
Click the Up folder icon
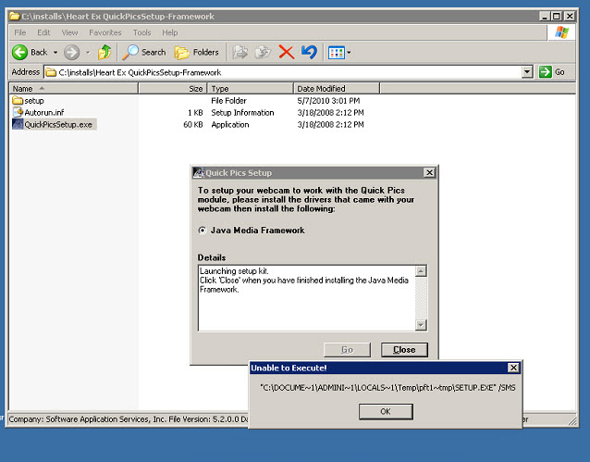click(x=104, y=52)
